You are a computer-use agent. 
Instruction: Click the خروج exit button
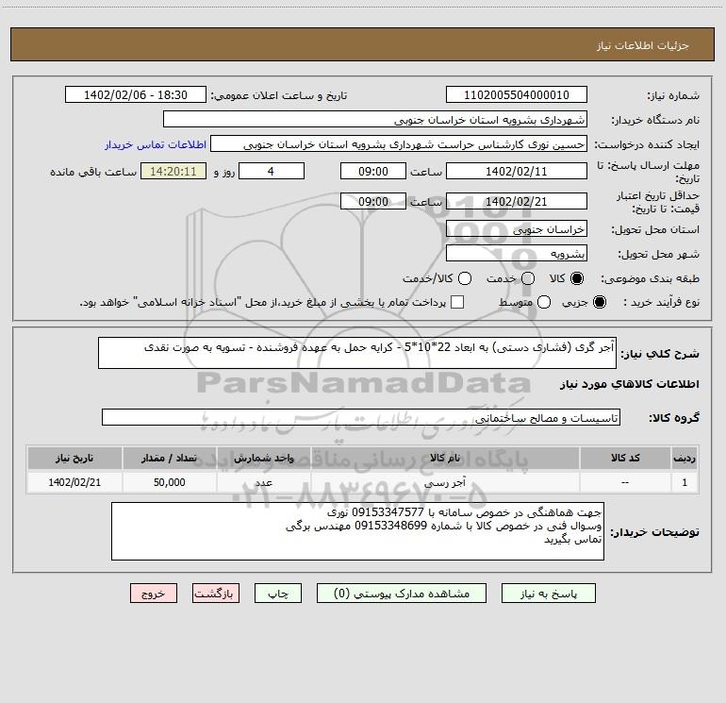(154, 594)
